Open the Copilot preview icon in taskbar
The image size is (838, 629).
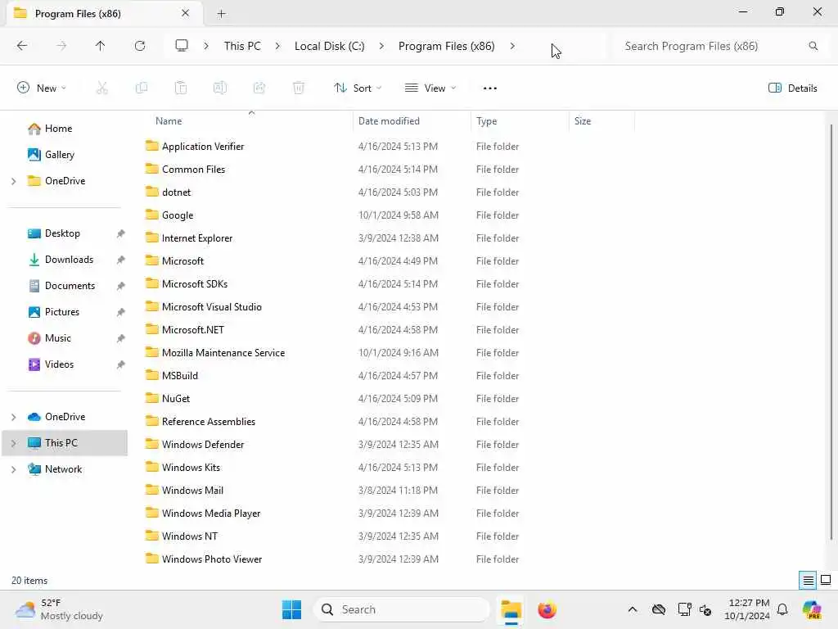[812, 609]
